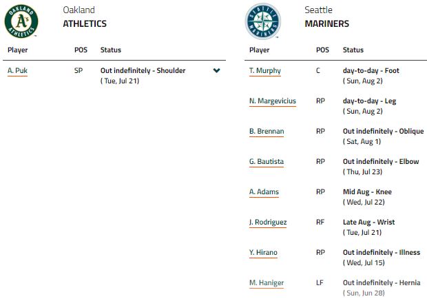Click the Mariners Player column header
The height and width of the screenshot is (301, 427).
tap(260, 50)
